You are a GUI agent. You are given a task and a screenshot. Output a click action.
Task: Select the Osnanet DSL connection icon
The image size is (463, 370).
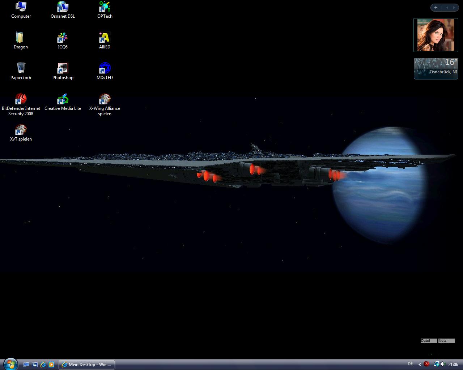[63, 7]
